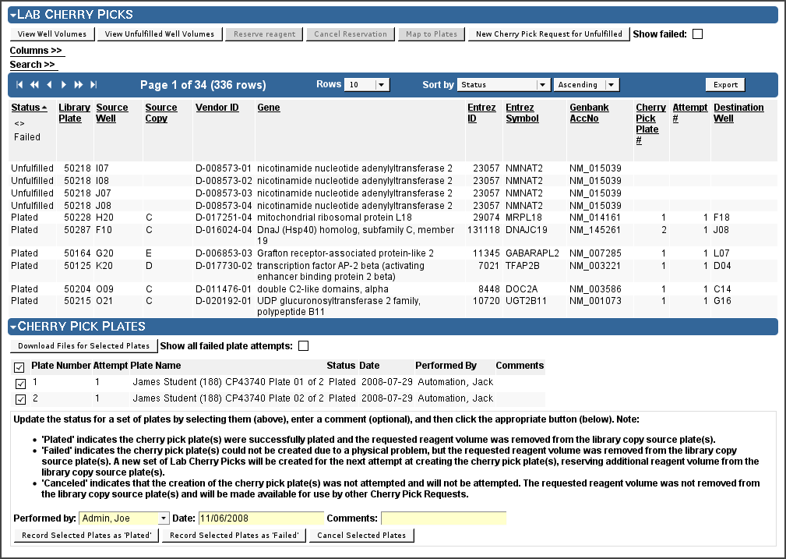
Task: Expand the Columns >> link
Action: [x=36, y=50]
